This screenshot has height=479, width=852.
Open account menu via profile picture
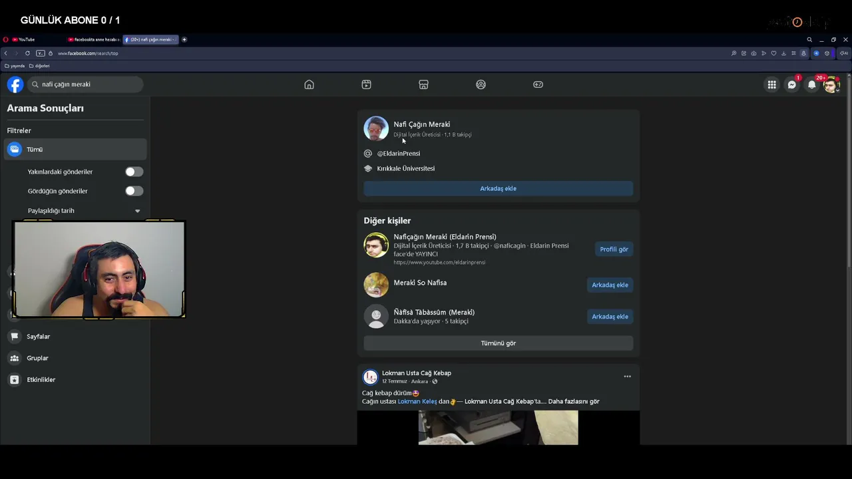click(x=831, y=84)
